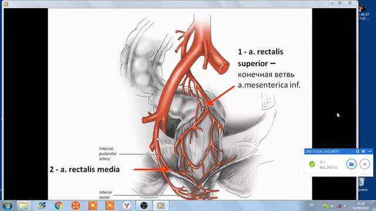This screenshot has height=211, width=376.
Task: Open the USB drive folder button
Action: [351, 164]
